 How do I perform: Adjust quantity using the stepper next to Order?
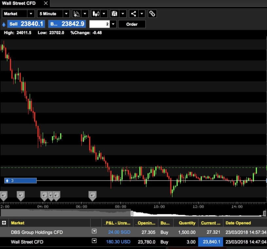(113, 24)
